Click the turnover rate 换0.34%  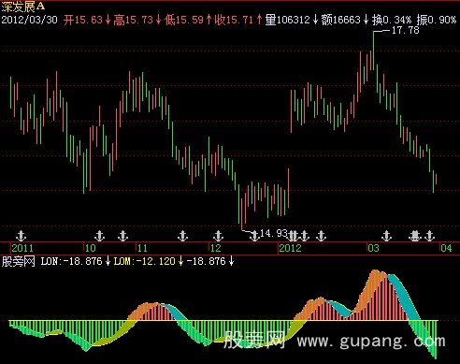pyautogui.click(x=392, y=20)
